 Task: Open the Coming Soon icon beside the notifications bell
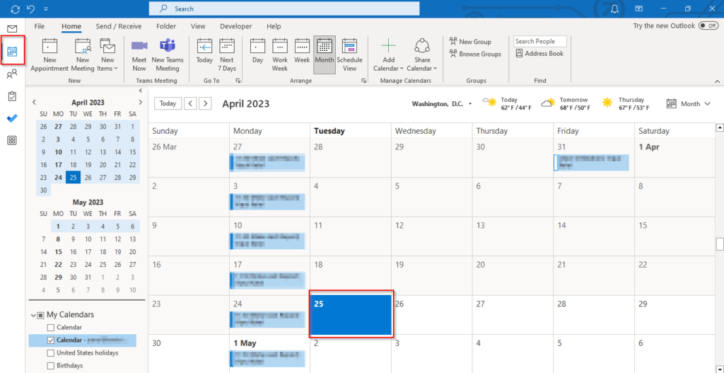click(x=639, y=8)
